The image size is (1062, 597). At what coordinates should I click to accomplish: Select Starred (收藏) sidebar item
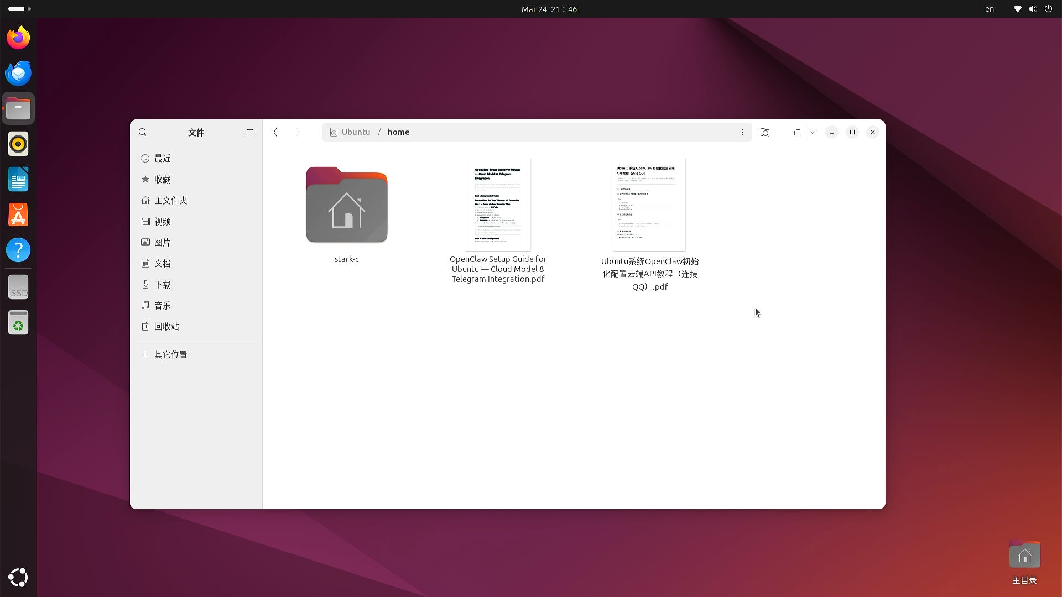coord(163,180)
